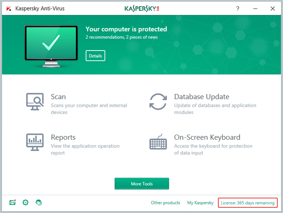
Task: Click the Database Update circular arrows icon
Action: pyautogui.click(x=158, y=101)
